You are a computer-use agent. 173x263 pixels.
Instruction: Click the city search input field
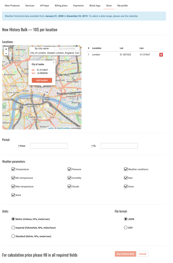[x=54, y=53]
